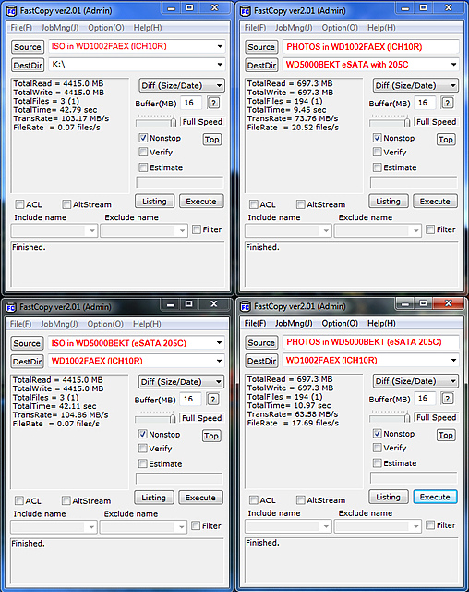Viewport: 469px width, 592px height.
Task: Click the Listing button in the ISO-to-K:\ window
Action: 154,202
